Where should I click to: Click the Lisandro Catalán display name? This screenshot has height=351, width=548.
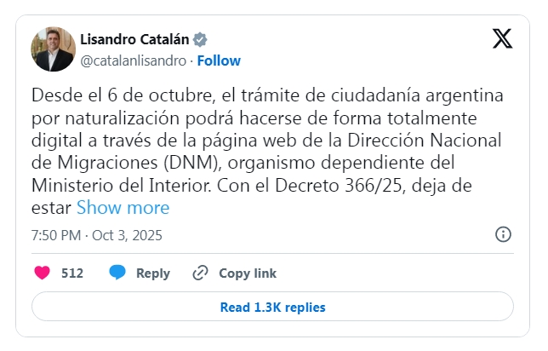click(134, 39)
